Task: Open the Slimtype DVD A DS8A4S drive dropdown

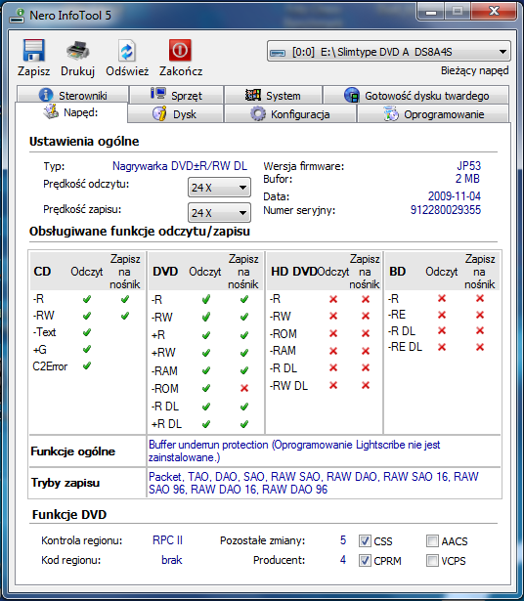Action: 389,52
